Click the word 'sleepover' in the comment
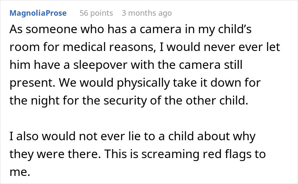Viewport: 298px width, 184px height. [x=100, y=65]
